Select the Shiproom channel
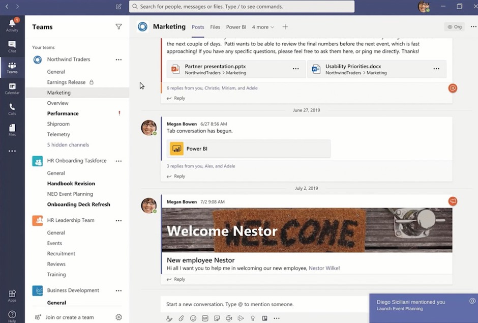 [x=58, y=124]
